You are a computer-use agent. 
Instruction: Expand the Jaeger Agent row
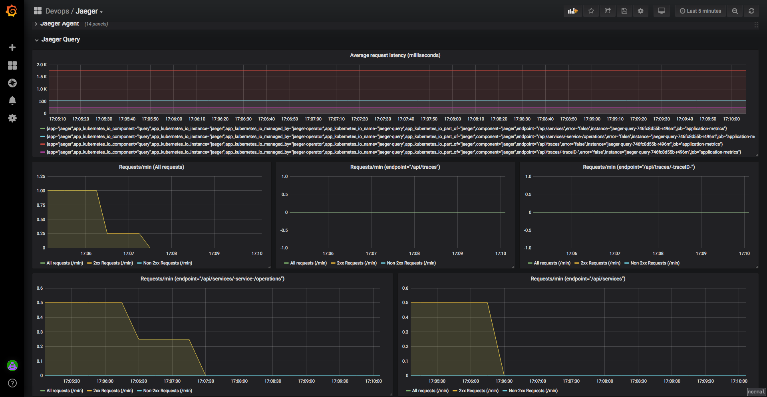(60, 24)
